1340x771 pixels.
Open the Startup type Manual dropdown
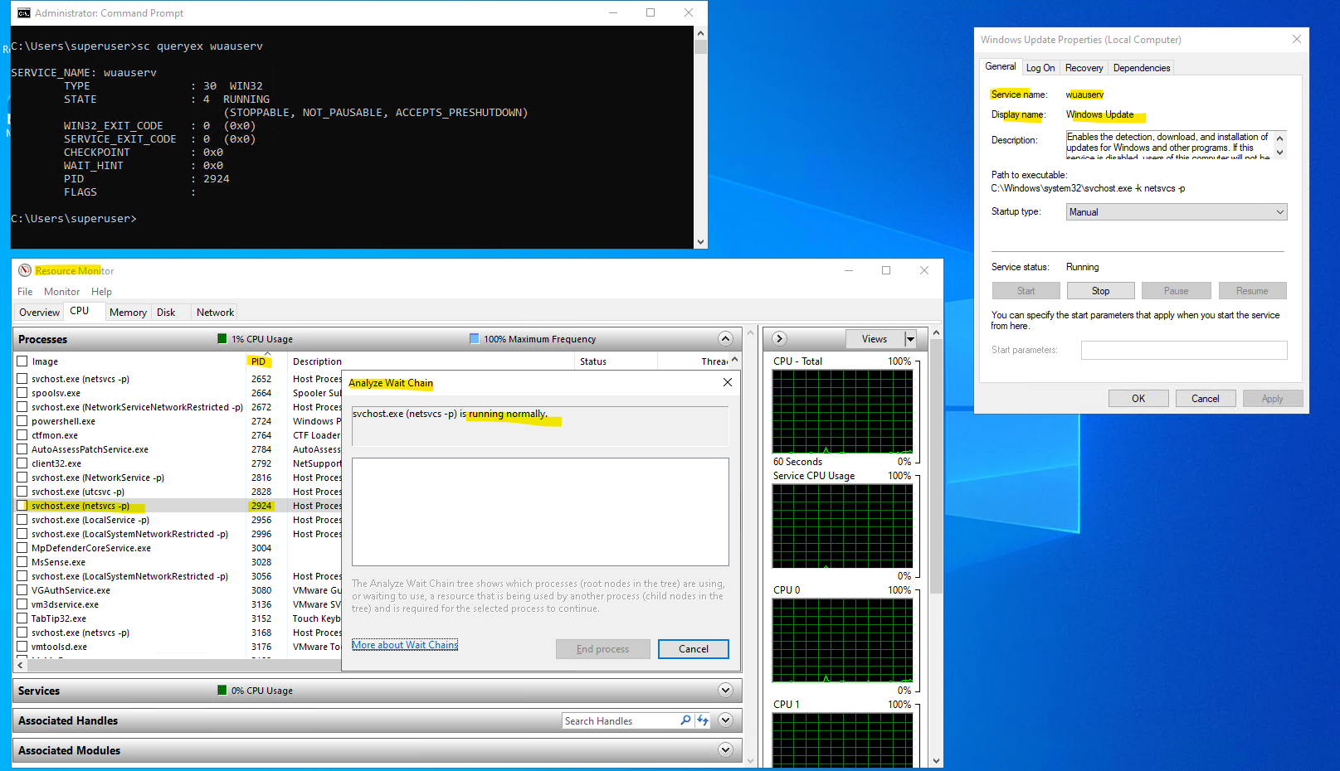point(1176,212)
